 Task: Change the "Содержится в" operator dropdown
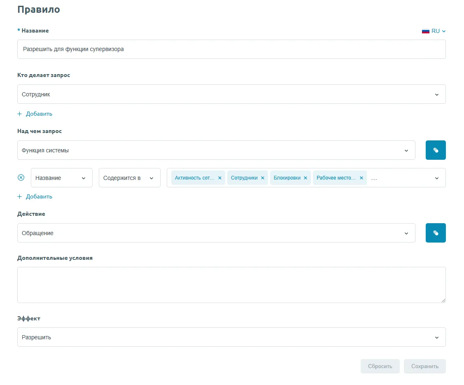[129, 178]
